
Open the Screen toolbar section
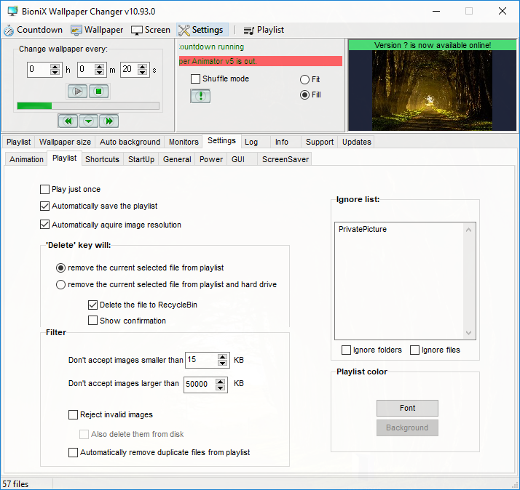pyautogui.click(x=151, y=30)
